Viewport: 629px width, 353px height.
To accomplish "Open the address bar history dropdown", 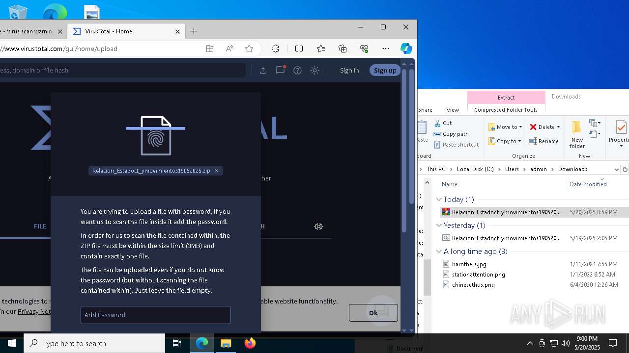I will (616, 169).
